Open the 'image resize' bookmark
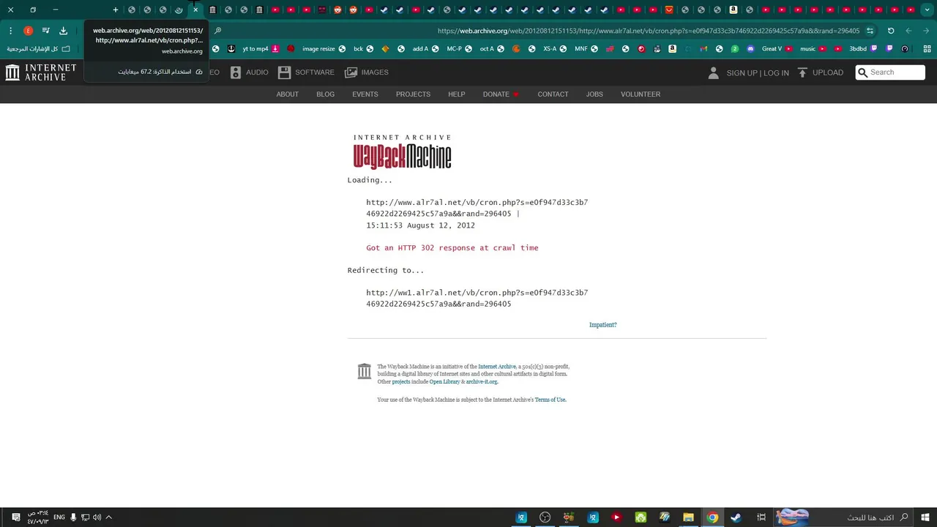Image resolution: width=937 pixels, height=527 pixels. (324, 49)
